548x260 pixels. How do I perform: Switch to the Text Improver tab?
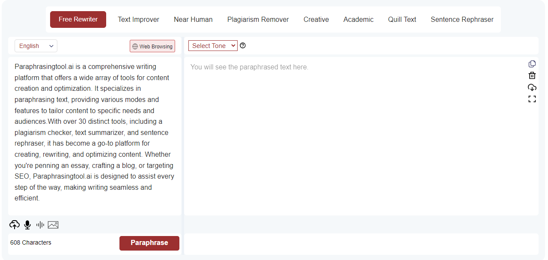[139, 19]
